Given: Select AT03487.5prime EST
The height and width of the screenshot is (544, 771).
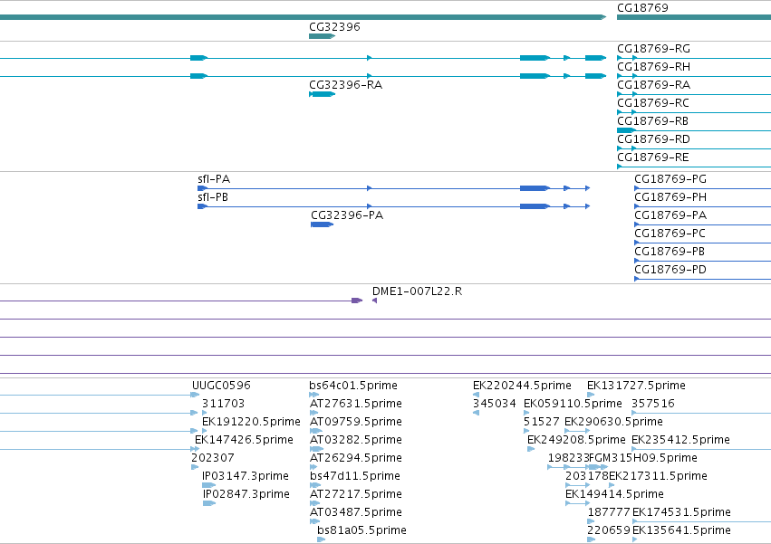Looking at the screenshot, I should pyautogui.click(x=314, y=521).
